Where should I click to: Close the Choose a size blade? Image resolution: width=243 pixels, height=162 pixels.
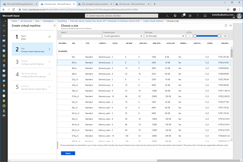click(x=231, y=26)
